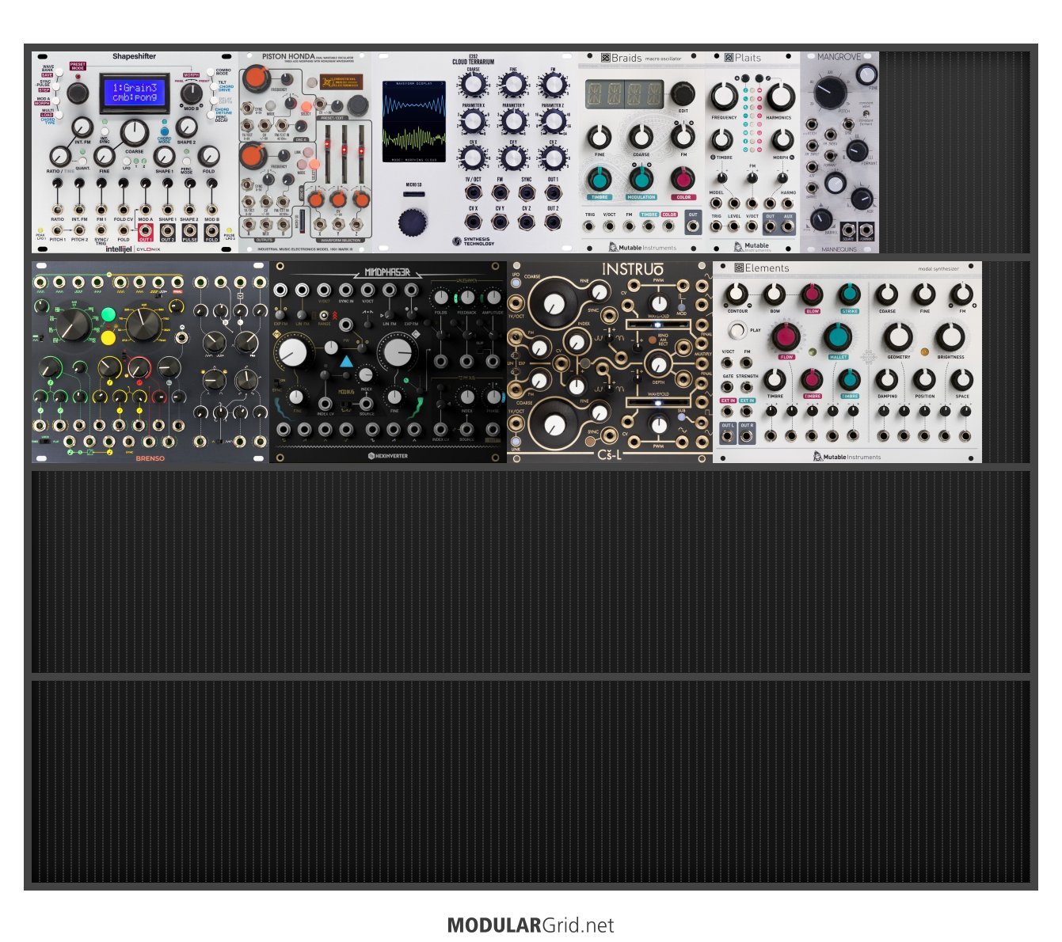Click the Piston Honda OSC A orange frequency knob

pyautogui.click(x=255, y=78)
